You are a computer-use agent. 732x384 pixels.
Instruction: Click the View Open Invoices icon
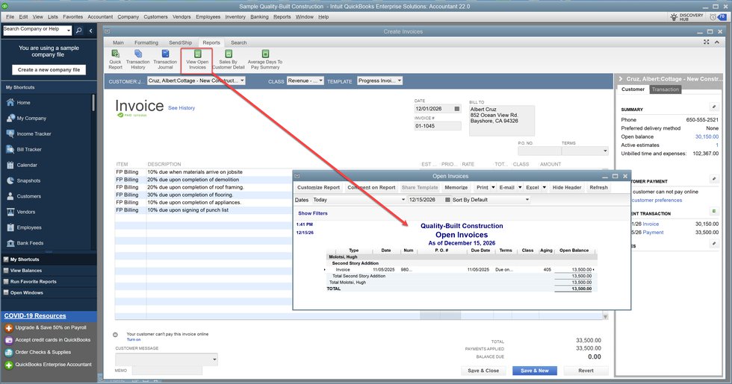click(197, 58)
